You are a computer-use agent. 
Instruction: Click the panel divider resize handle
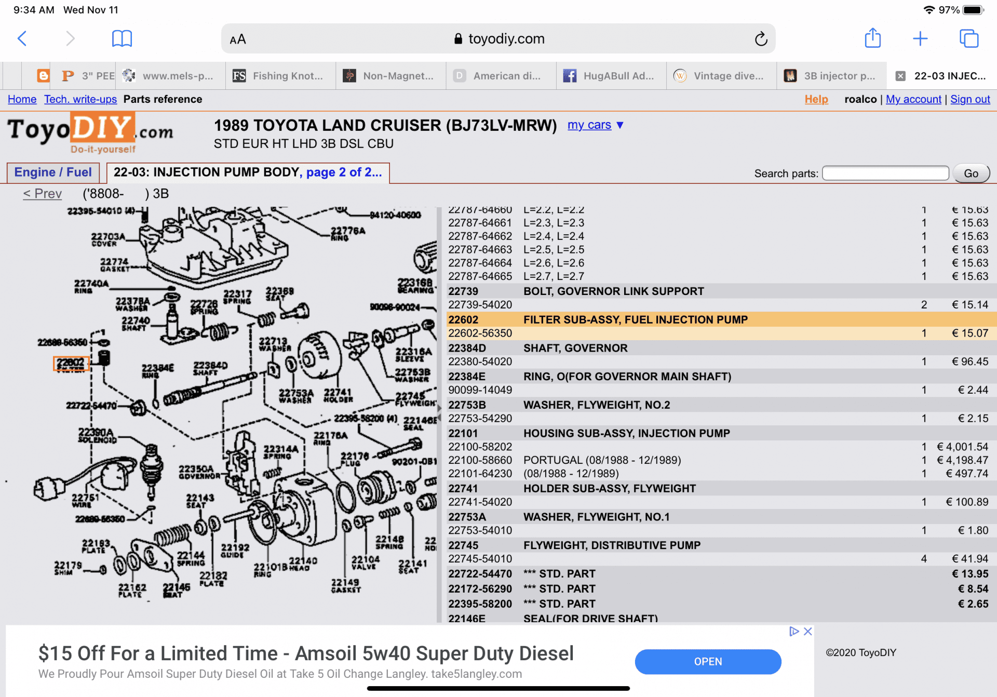[439, 413]
